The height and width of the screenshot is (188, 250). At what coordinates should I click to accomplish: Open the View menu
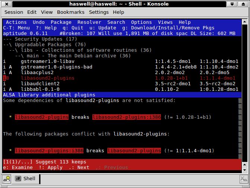point(47,12)
